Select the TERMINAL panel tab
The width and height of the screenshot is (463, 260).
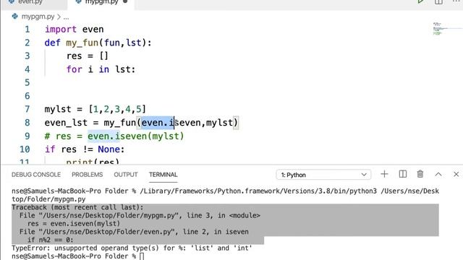point(163,175)
